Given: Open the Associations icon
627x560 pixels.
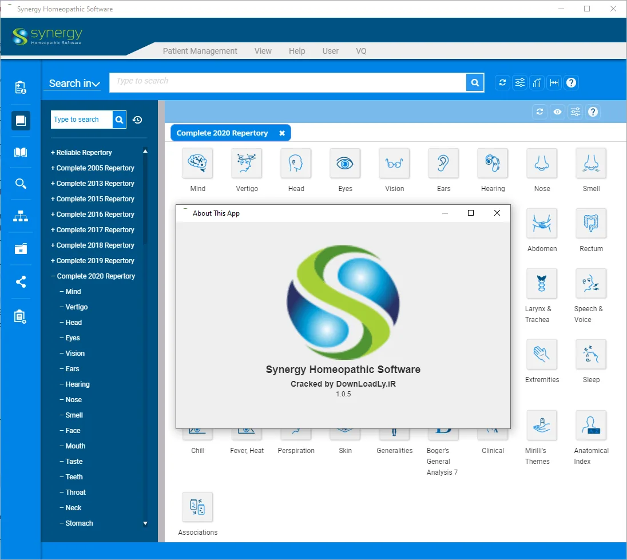Looking at the screenshot, I should (x=197, y=507).
